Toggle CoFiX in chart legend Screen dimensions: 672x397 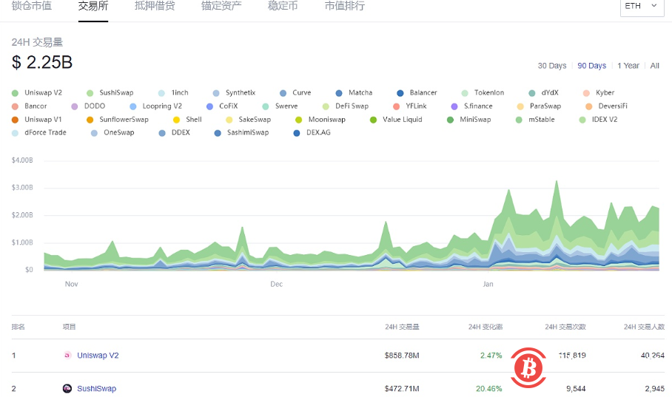(222, 106)
